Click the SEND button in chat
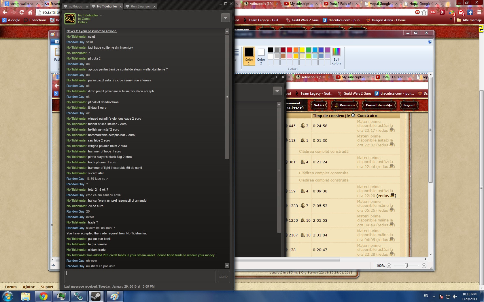 pyautogui.click(x=224, y=277)
